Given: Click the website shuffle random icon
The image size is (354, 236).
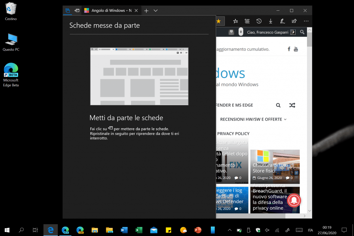Looking at the screenshot, I should pos(292,105).
